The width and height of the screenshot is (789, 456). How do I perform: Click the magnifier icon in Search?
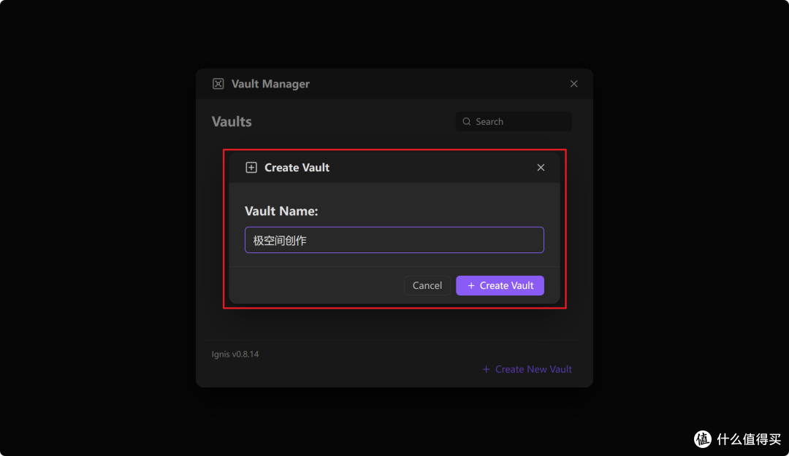(466, 122)
